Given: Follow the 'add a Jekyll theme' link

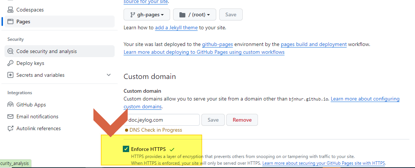Looking at the screenshot, I should click(176, 27).
